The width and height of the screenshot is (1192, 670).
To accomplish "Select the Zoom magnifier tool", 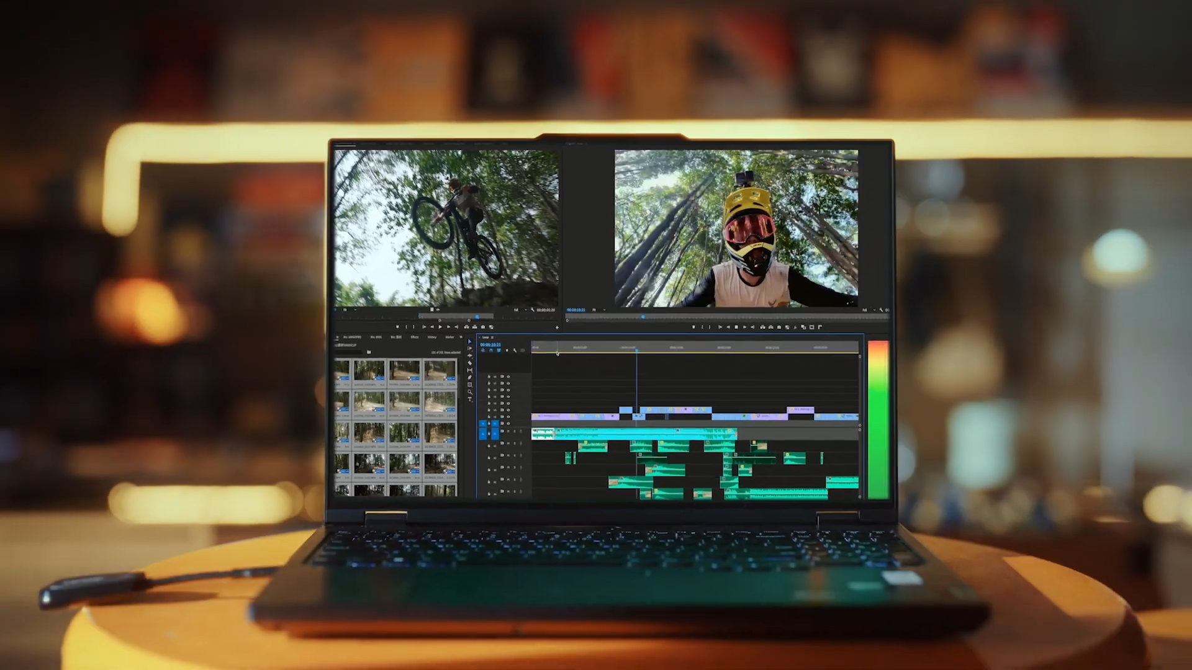I will coord(470,391).
